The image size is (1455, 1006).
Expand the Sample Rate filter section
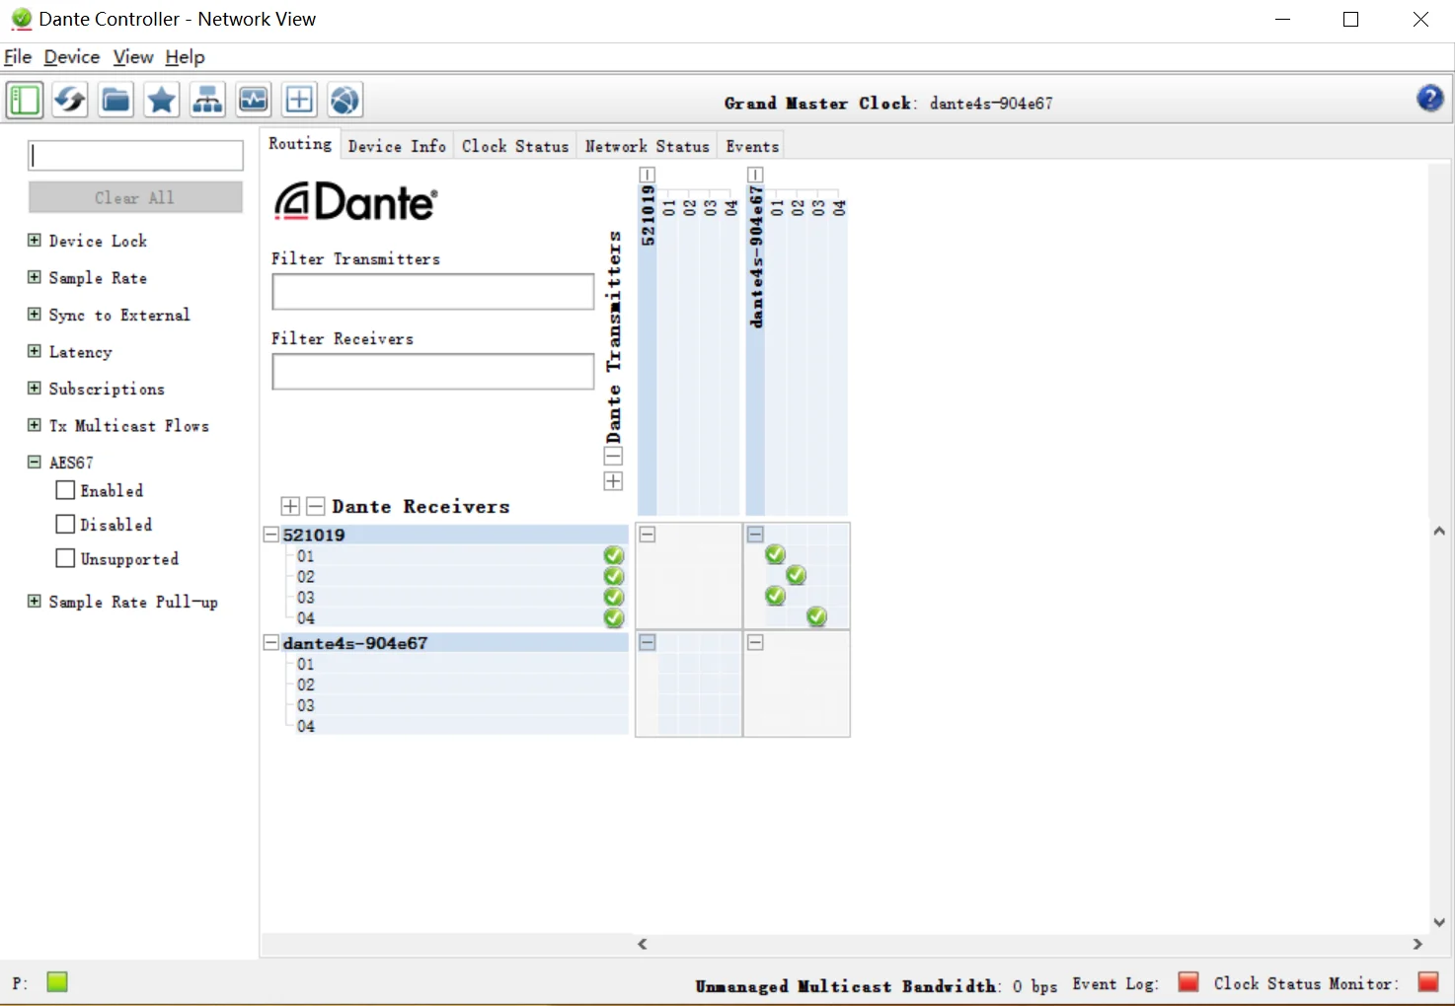34,277
